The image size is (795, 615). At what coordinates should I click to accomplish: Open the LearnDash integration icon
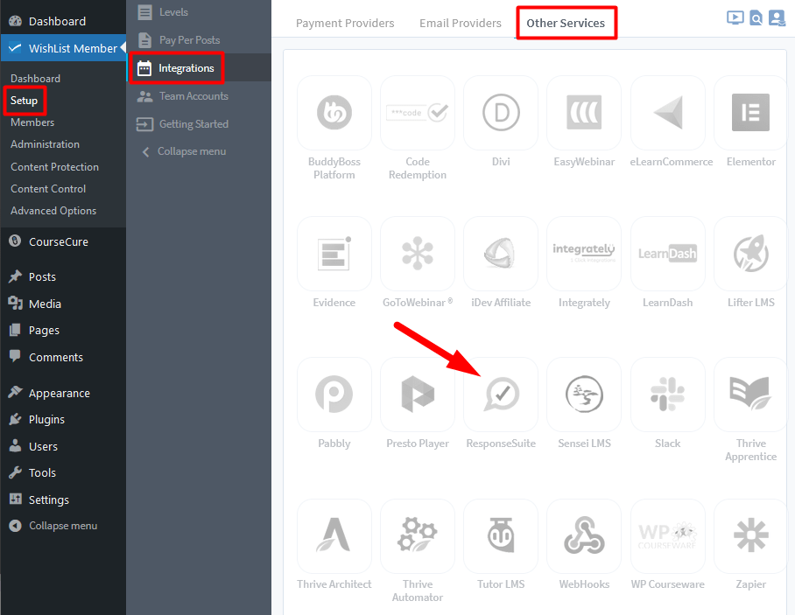[x=668, y=254]
